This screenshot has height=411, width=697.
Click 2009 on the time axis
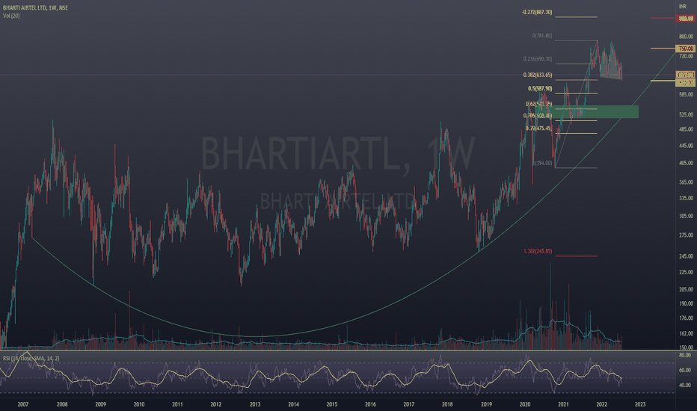point(100,404)
